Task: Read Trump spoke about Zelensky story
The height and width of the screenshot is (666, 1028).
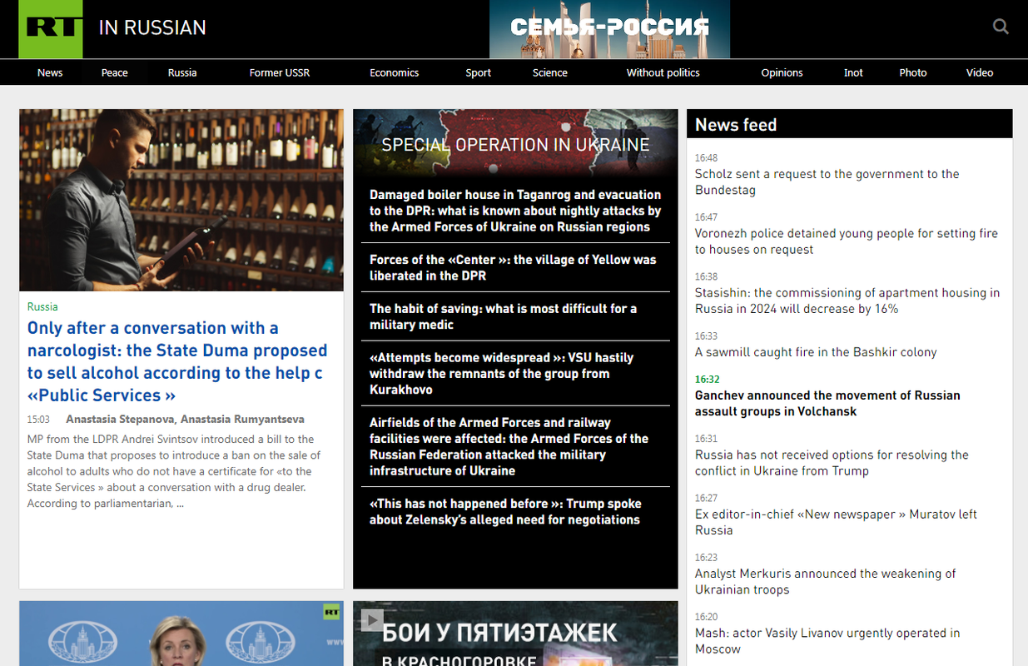Action: click(x=505, y=511)
